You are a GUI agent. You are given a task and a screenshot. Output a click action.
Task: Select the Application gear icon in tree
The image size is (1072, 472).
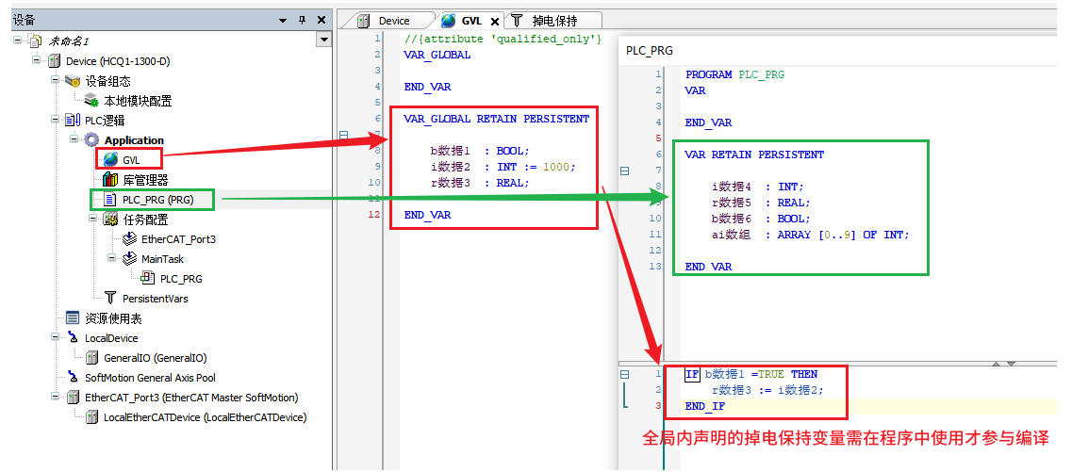pos(91,140)
